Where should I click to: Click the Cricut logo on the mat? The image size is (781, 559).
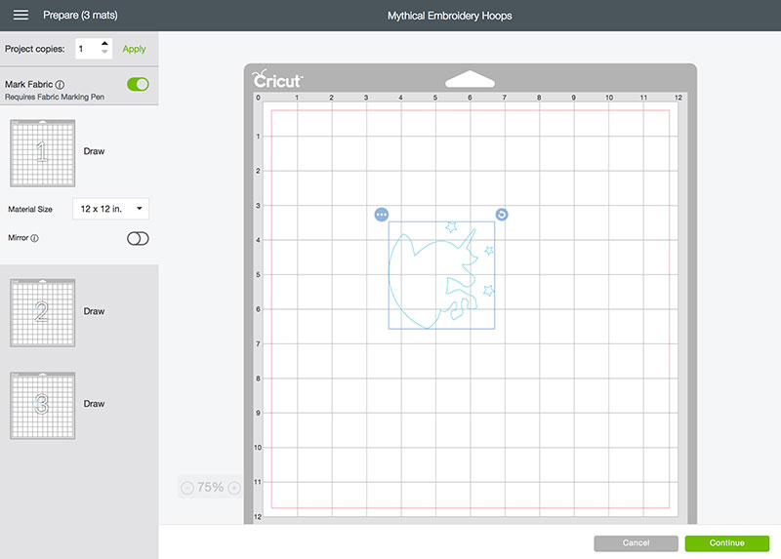277,80
